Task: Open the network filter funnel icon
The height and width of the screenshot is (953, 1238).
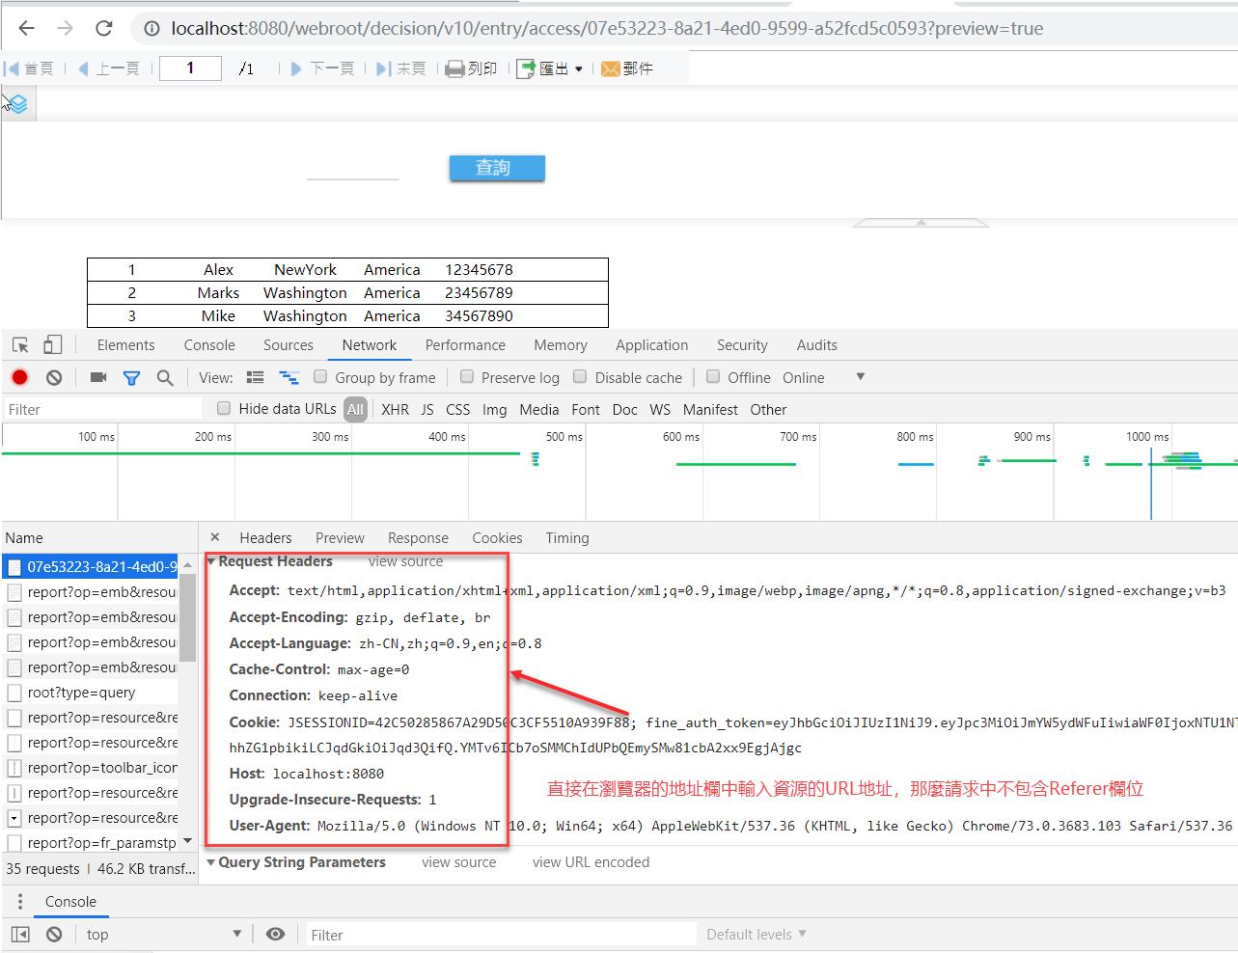Action: (131, 377)
